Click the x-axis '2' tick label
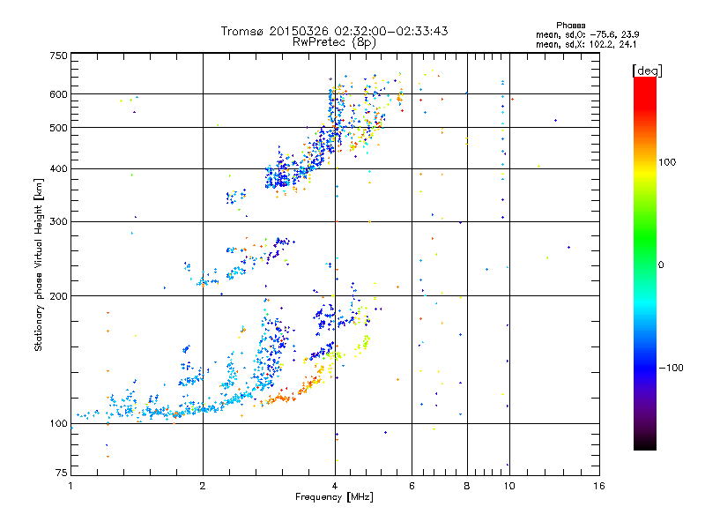Screen dimensions: 705x529 (x=203, y=486)
